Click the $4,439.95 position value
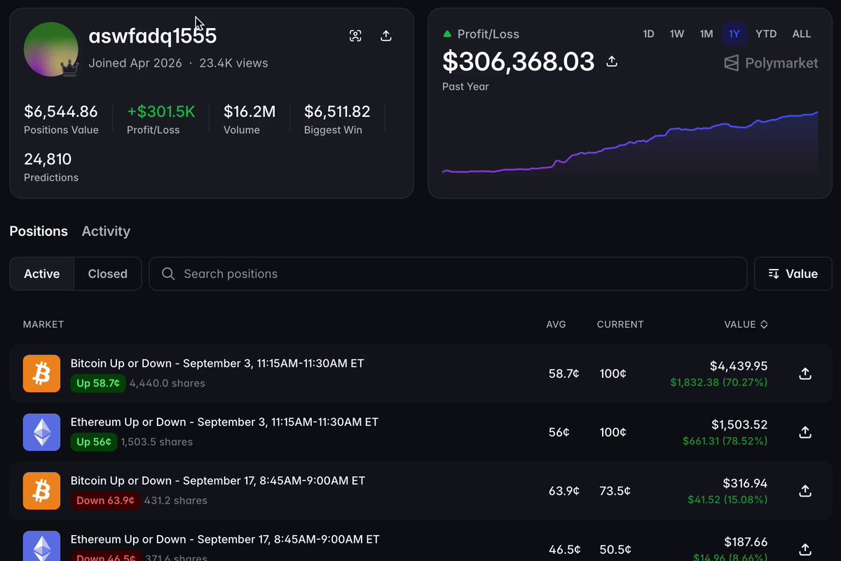The width and height of the screenshot is (841, 561). pyautogui.click(x=739, y=366)
